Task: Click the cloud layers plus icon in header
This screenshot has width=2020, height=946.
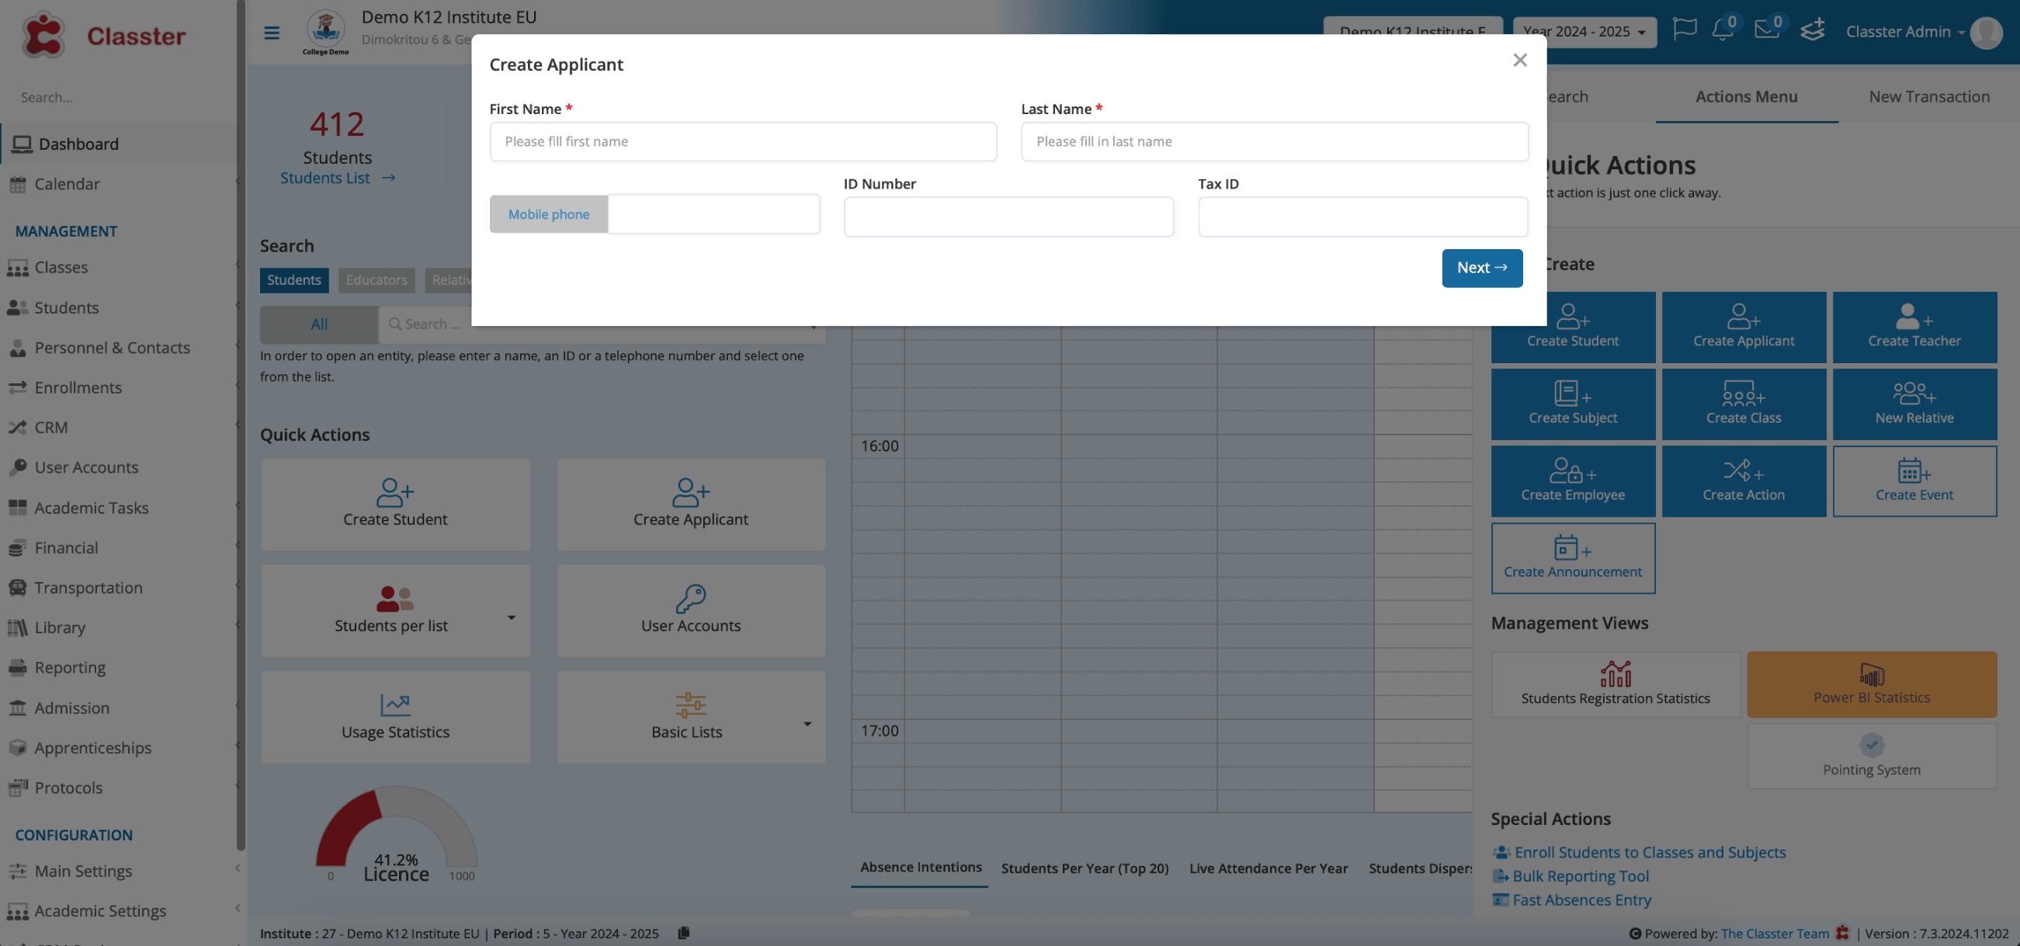Action: (x=1812, y=29)
